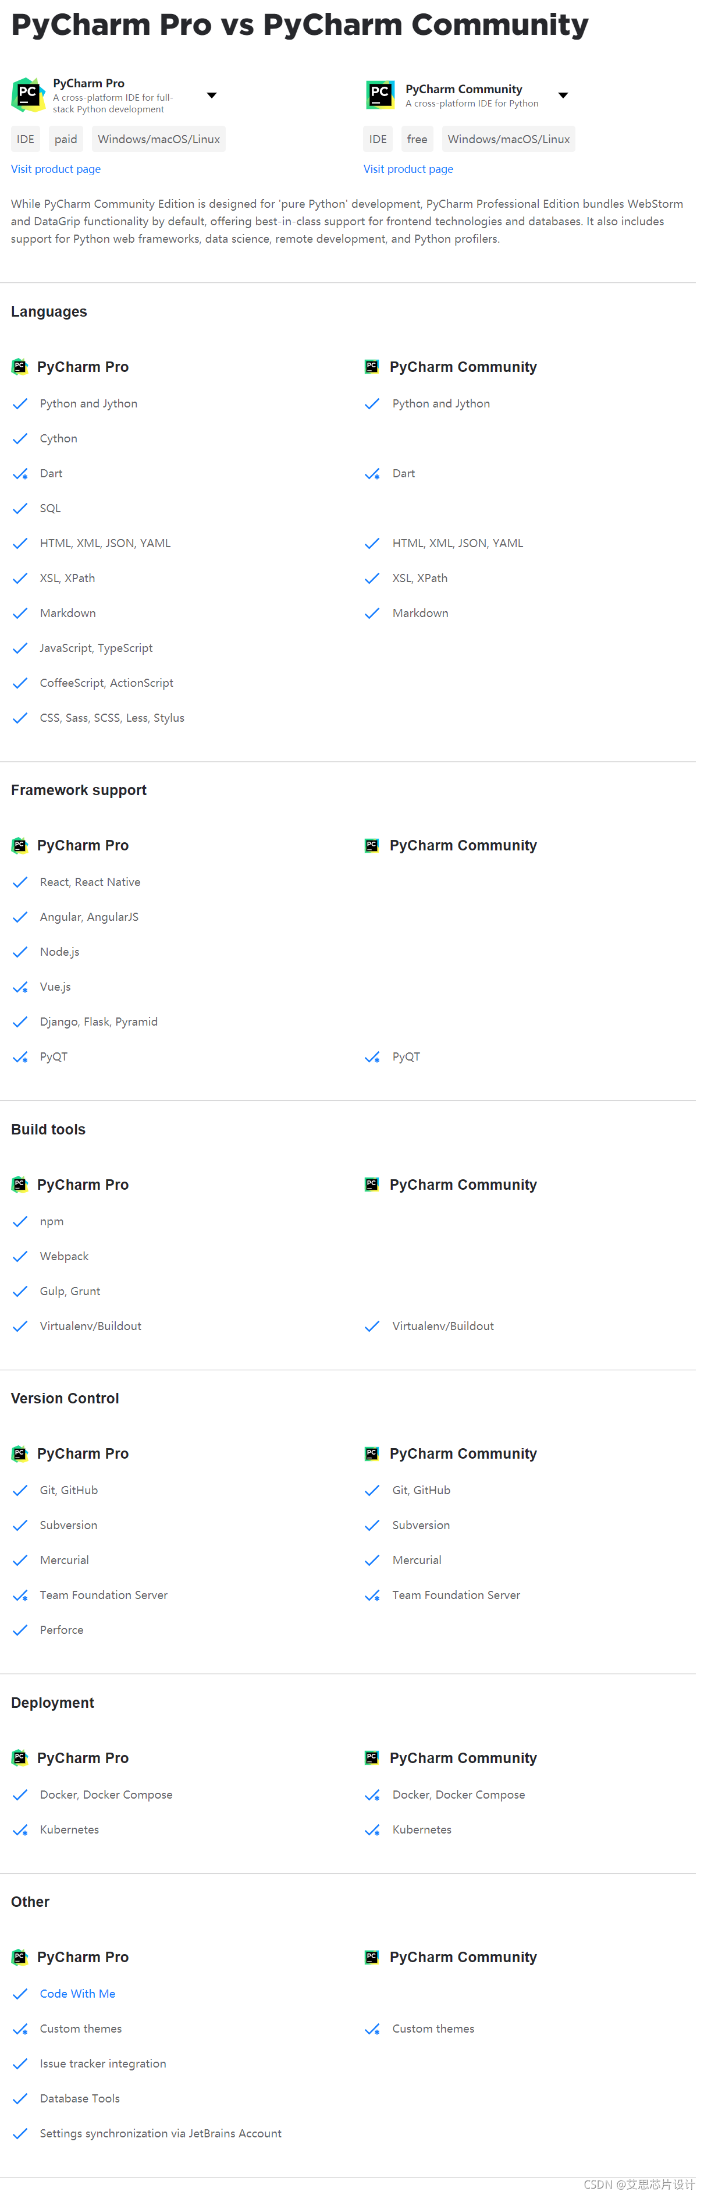This screenshot has width=704, height=2195.
Task: Click PyCharm Community icon in Framework support section
Action: tap(371, 846)
